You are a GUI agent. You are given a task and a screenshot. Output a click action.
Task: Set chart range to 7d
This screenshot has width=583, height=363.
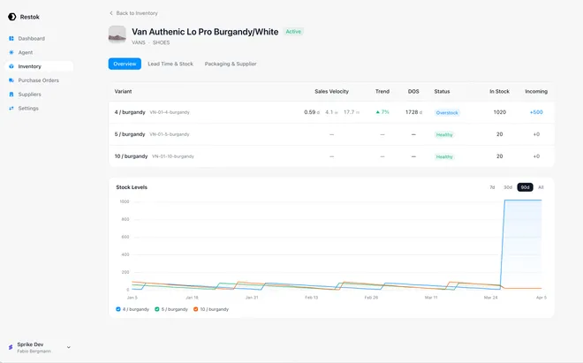(492, 187)
